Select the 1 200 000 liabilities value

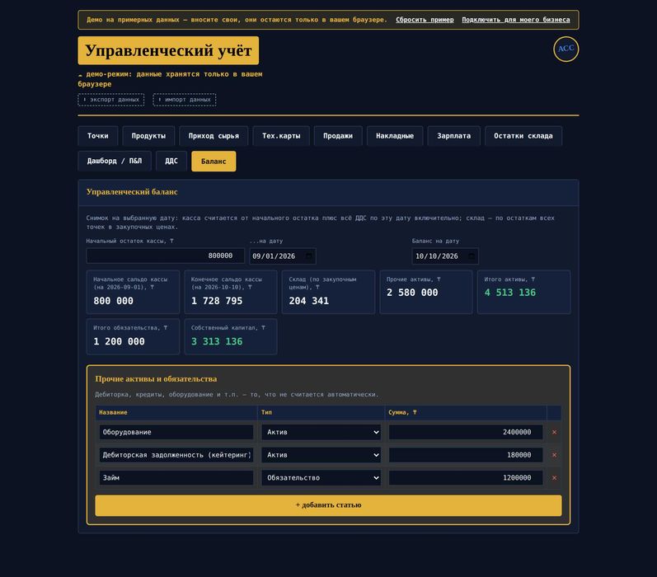pos(119,341)
